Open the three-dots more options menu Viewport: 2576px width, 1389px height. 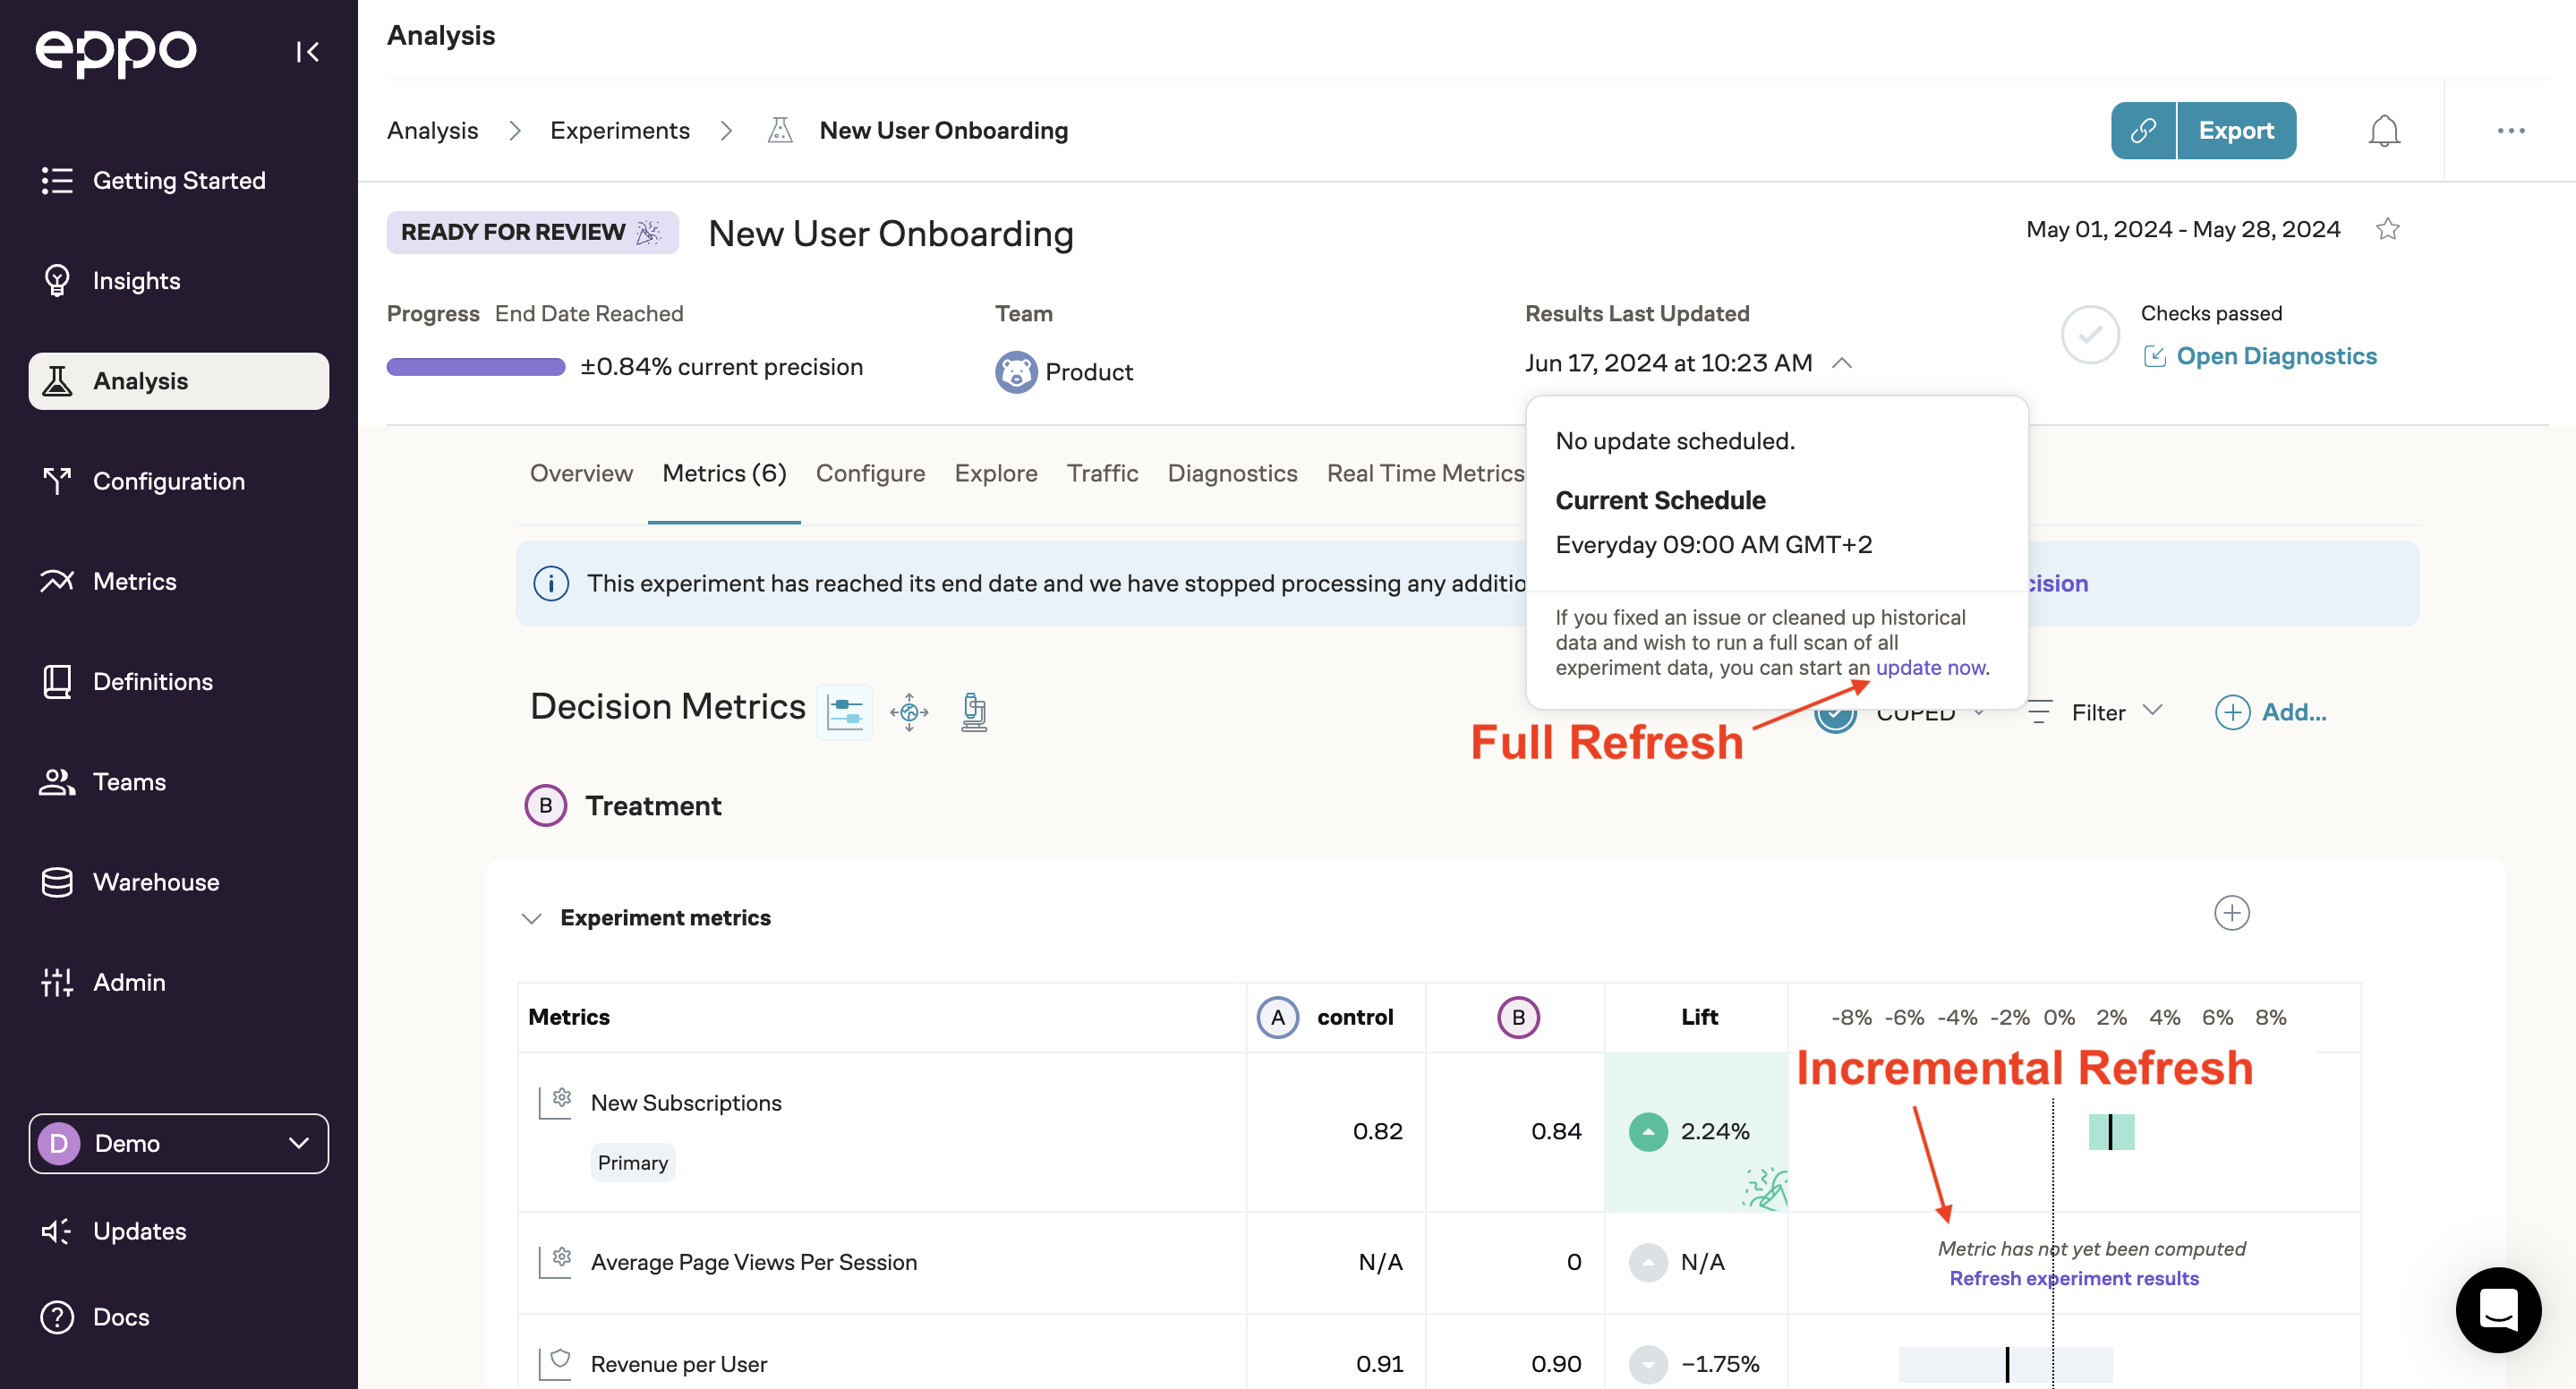coord(2510,131)
